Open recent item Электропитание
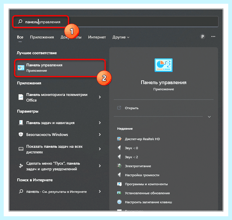Viewport: 232px width, 220px height. 138,166
